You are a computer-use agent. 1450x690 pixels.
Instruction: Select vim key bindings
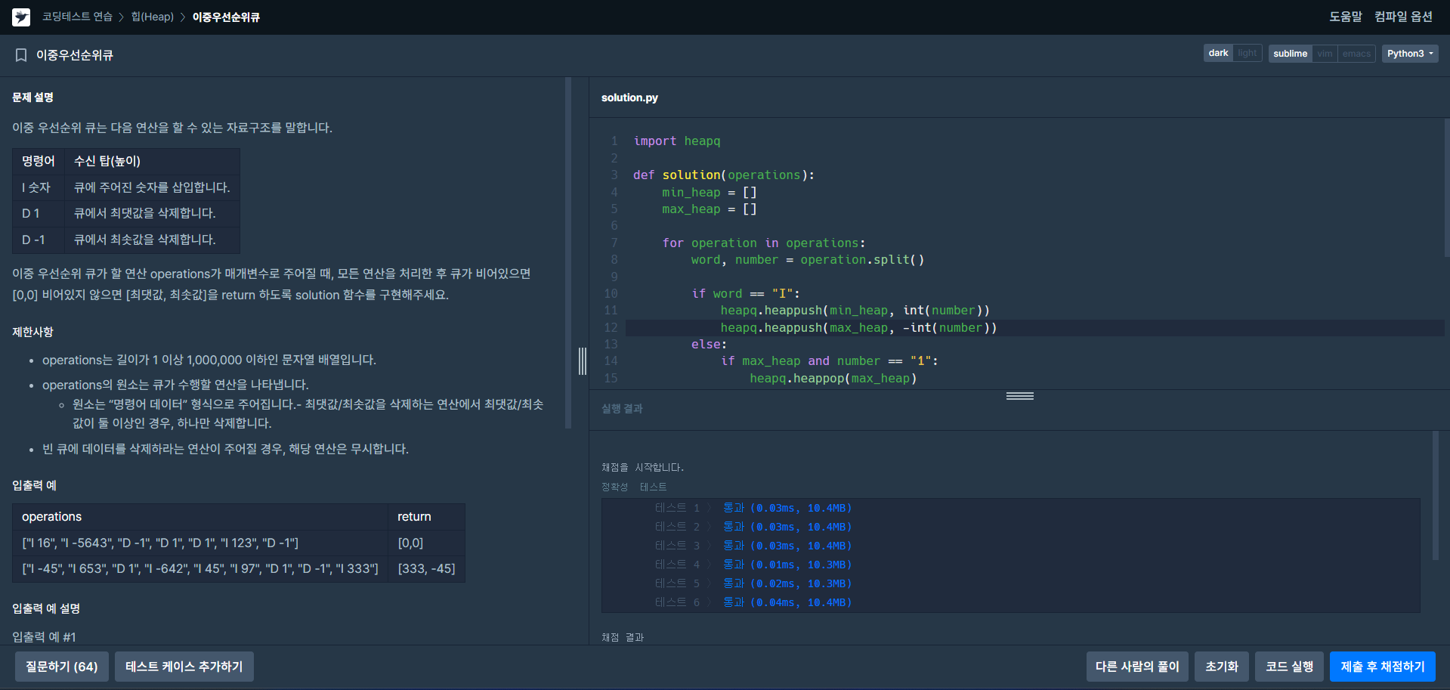[x=1325, y=54]
